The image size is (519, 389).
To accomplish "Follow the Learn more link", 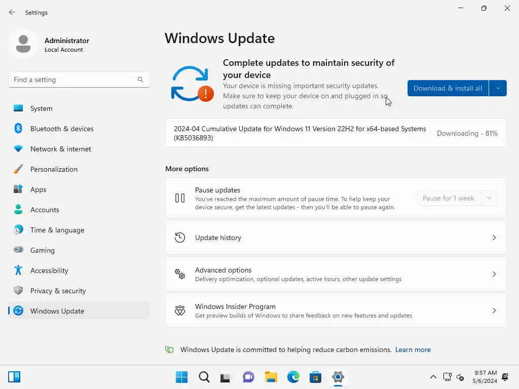I will pyautogui.click(x=413, y=349).
